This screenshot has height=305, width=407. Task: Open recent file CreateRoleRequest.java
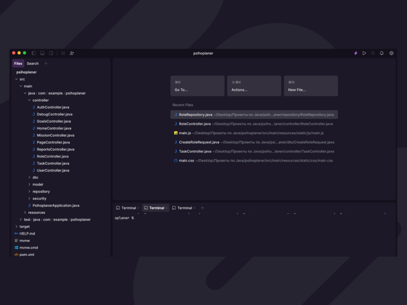click(x=254, y=142)
